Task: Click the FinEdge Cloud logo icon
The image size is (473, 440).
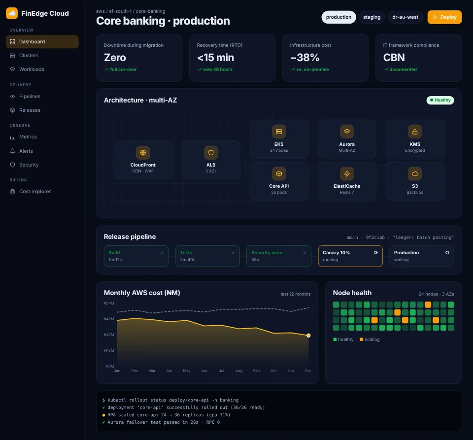Action: click(x=12, y=13)
